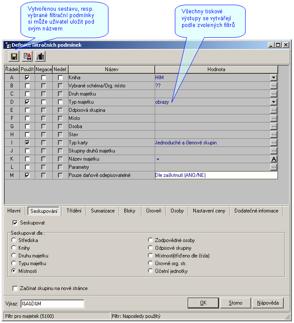Save the filter with the floppy disk icon
The image size is (294, 323).
click(x=14, y=56)
